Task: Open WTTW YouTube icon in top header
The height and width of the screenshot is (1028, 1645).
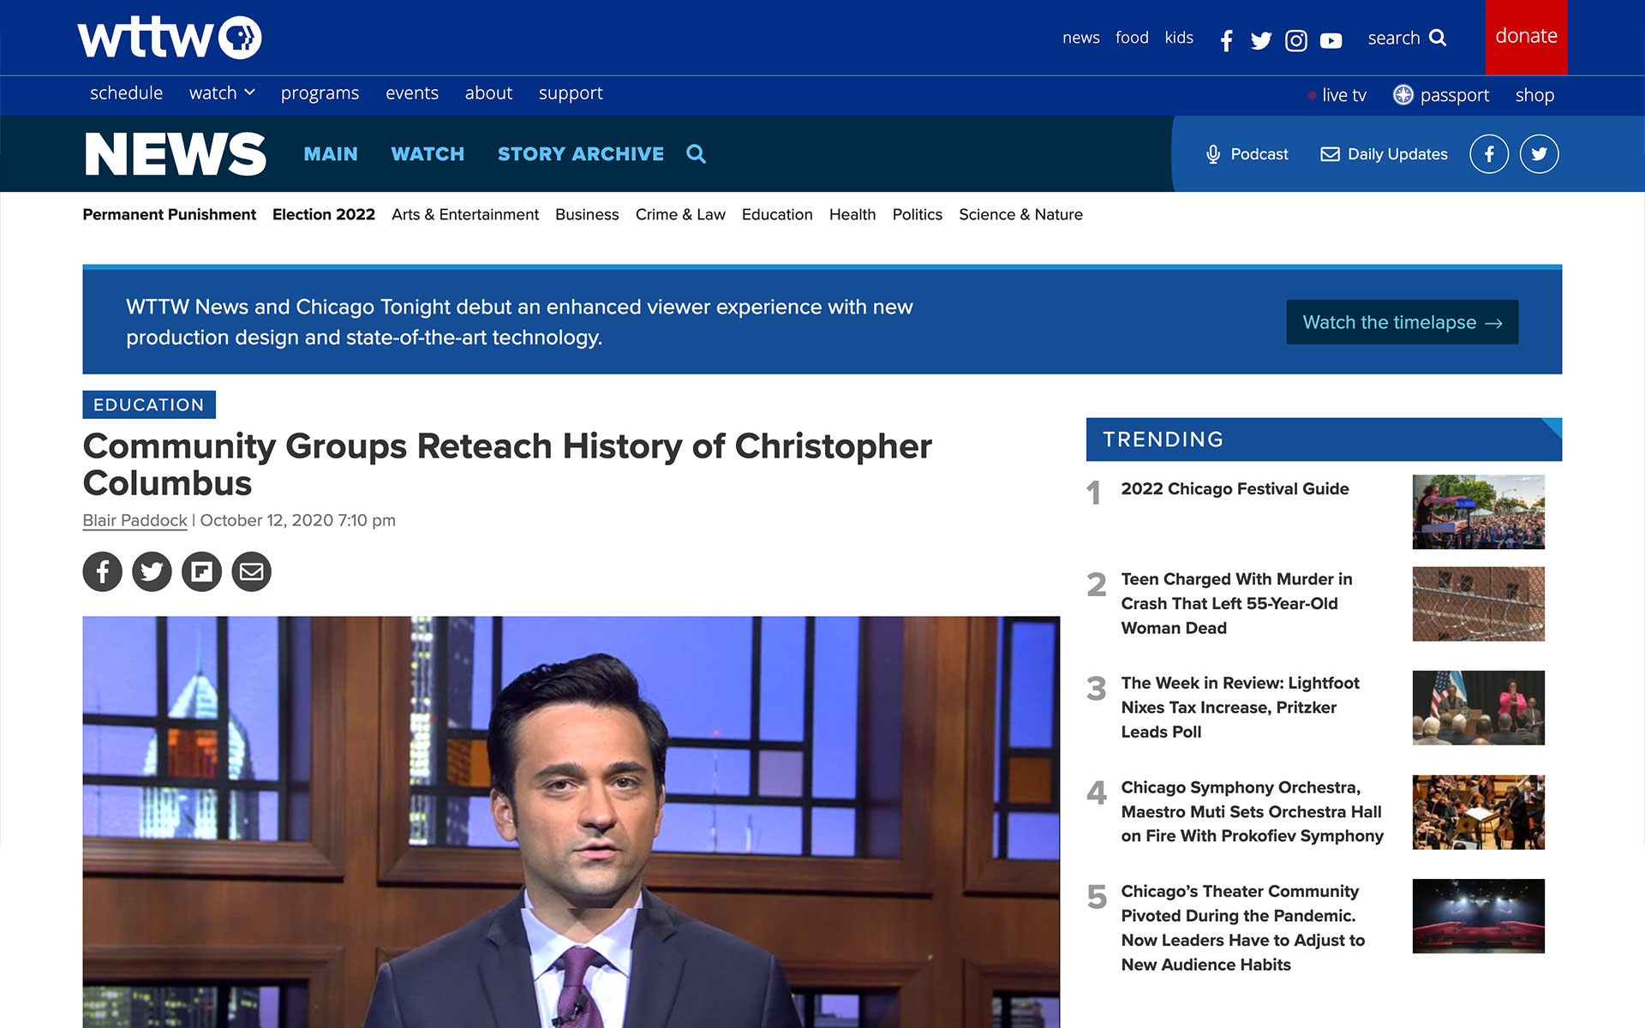Action: point(1331,40)
